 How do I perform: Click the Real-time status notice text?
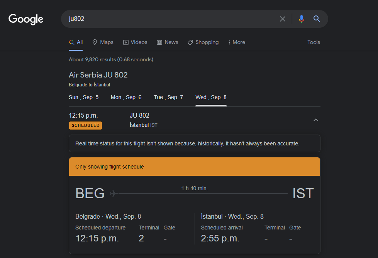[x=187, y=143]
